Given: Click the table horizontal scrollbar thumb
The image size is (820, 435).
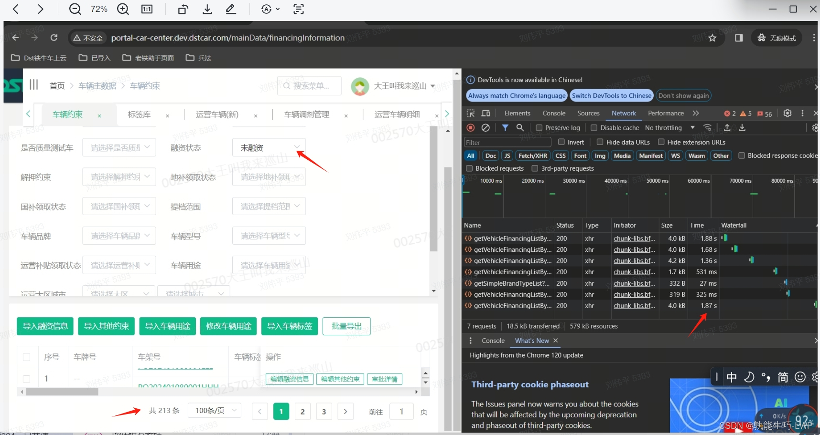Looking at the screenshot, I should pyautogui.click(x=62, y=392).
